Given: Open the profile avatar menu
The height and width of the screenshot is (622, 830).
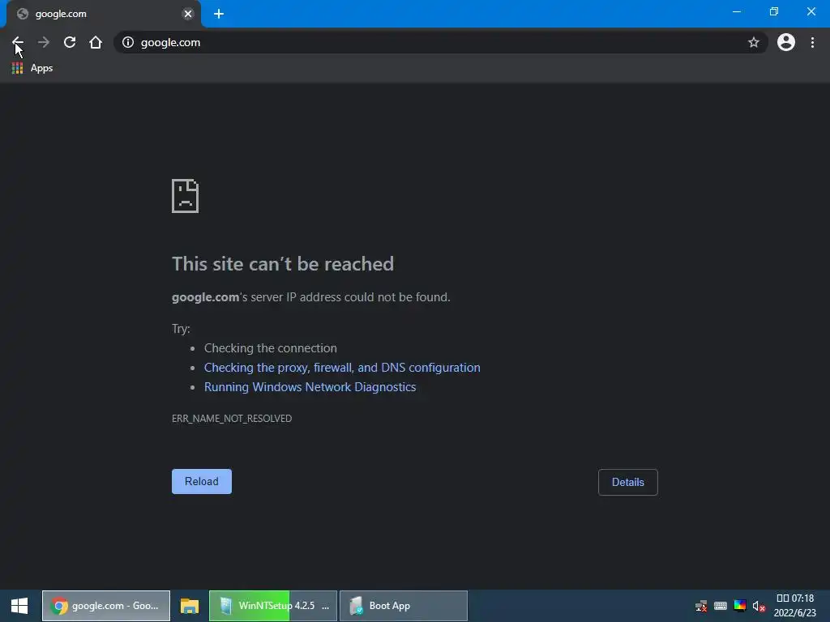Looking at the screenshot, I should pyautogui.click(x=786, y=42).
